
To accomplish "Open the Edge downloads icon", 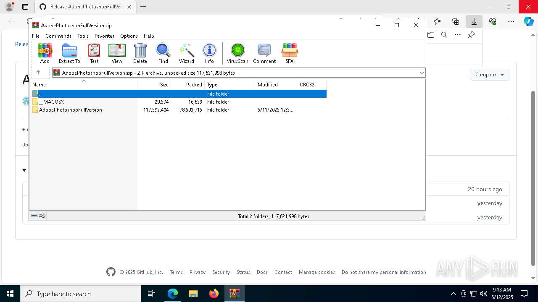I will [474, 21].
